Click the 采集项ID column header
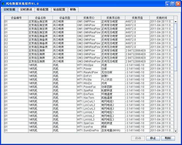The height and width of the screenshot is (145, 182). [89, 18]
